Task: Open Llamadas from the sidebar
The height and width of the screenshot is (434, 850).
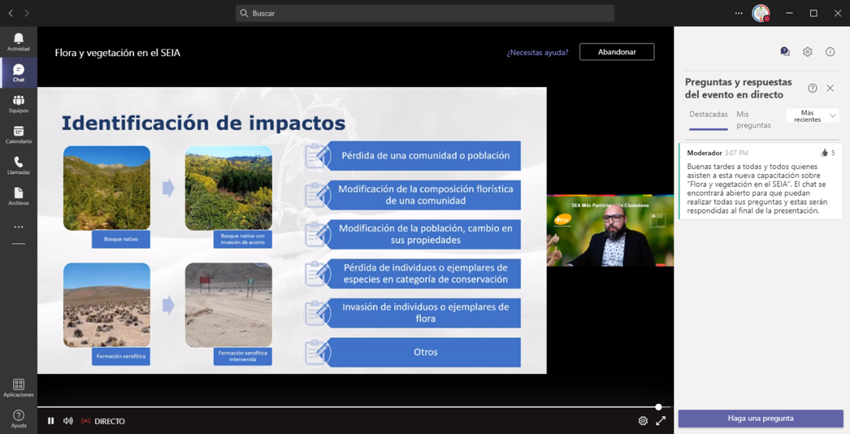Action: coord(18,165)
